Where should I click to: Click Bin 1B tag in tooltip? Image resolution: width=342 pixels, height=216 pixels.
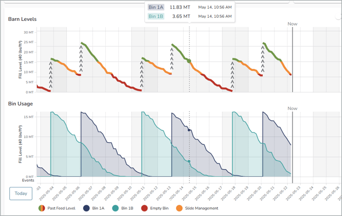point(156,16)
